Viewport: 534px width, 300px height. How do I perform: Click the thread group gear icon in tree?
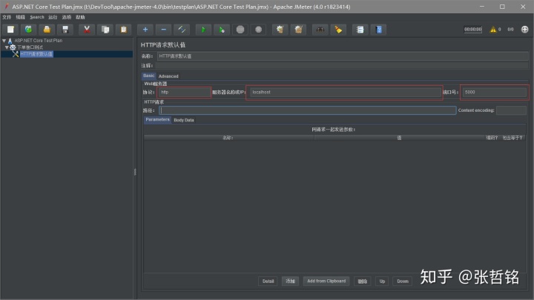tap(13, 47)
